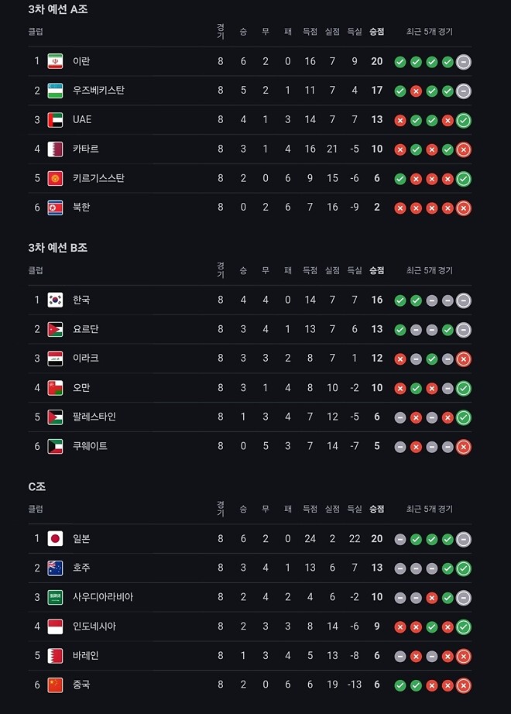Click the 3차 예선 A조 heading
This screenshot has width=511, height=714.
[x=58, y=9]
